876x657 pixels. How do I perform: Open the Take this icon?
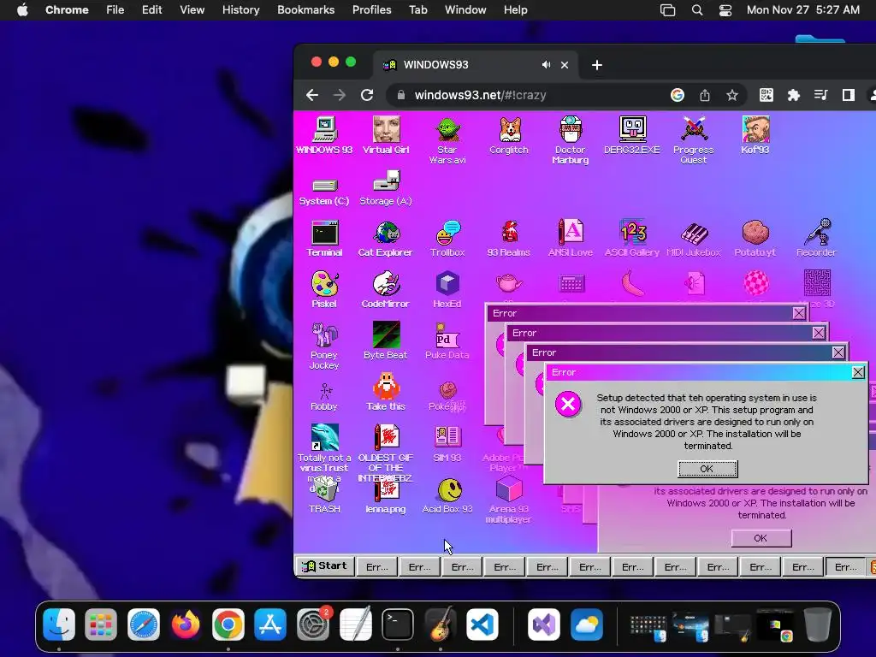(x=386, y=392)
